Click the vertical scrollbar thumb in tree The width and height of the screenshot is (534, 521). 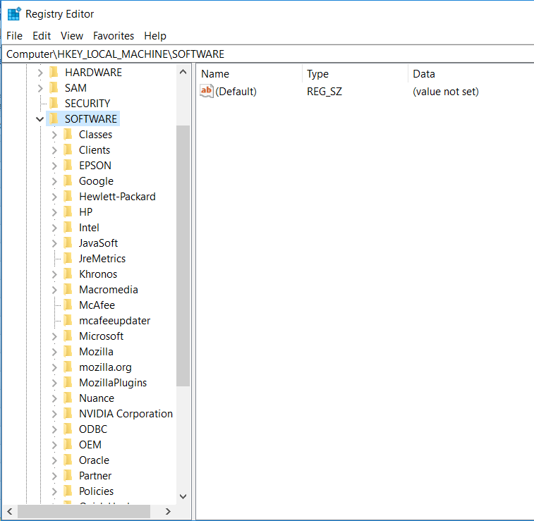point(183,256)
